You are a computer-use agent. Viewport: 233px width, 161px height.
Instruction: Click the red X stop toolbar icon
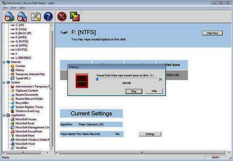pyautogui.click(x=62, y=16)
